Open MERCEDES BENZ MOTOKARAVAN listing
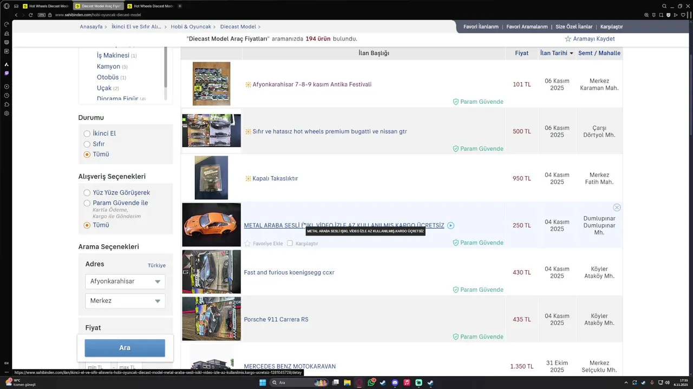This screenshot has width=693, height=389. [290, 366]
